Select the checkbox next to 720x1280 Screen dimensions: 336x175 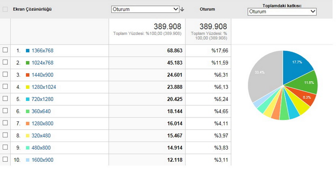pyautogui.click(x=5, y=99)
